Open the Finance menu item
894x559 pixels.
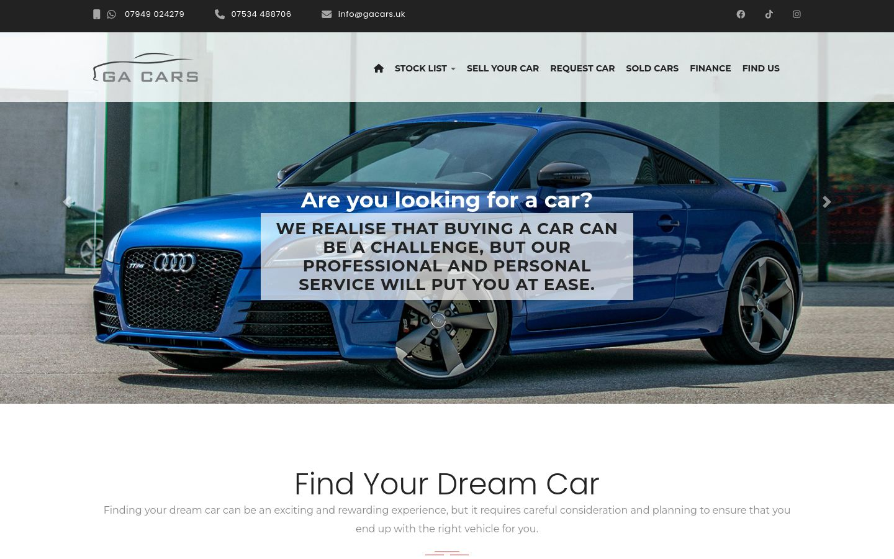click(710, 68)
